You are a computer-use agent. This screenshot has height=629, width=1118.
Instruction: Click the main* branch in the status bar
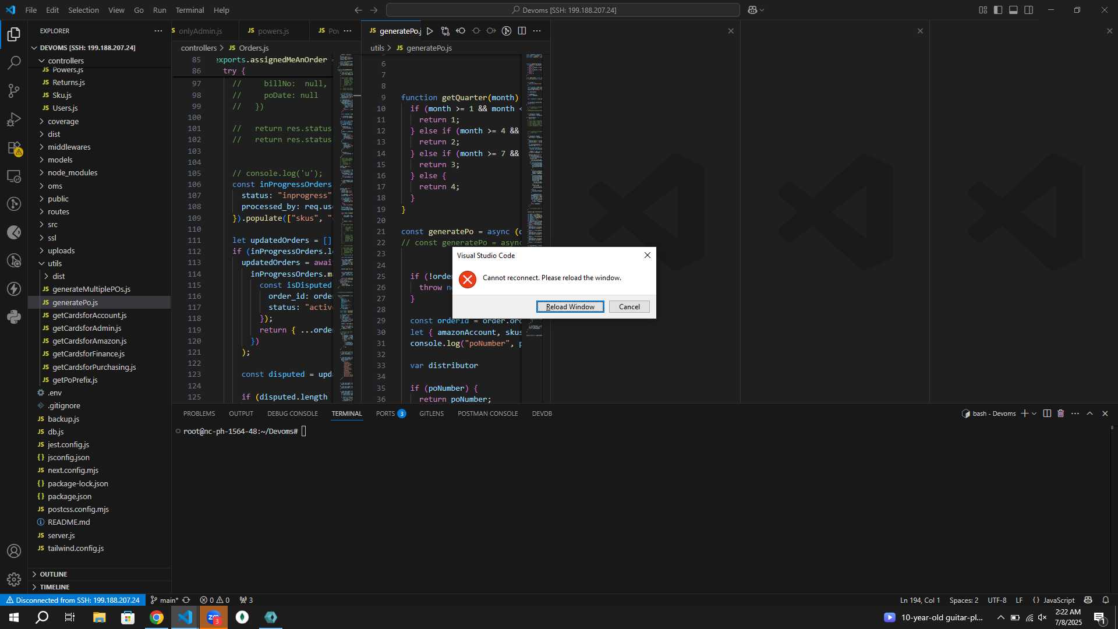[164, 600]
